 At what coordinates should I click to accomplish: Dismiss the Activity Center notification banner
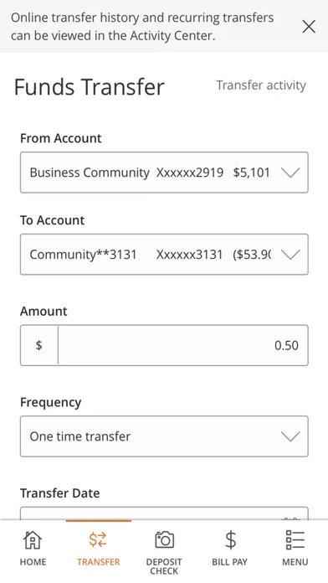pyautogui.click(x=309, y=27)
